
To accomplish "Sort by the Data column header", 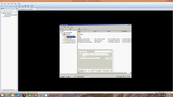I will pos(114,31).
